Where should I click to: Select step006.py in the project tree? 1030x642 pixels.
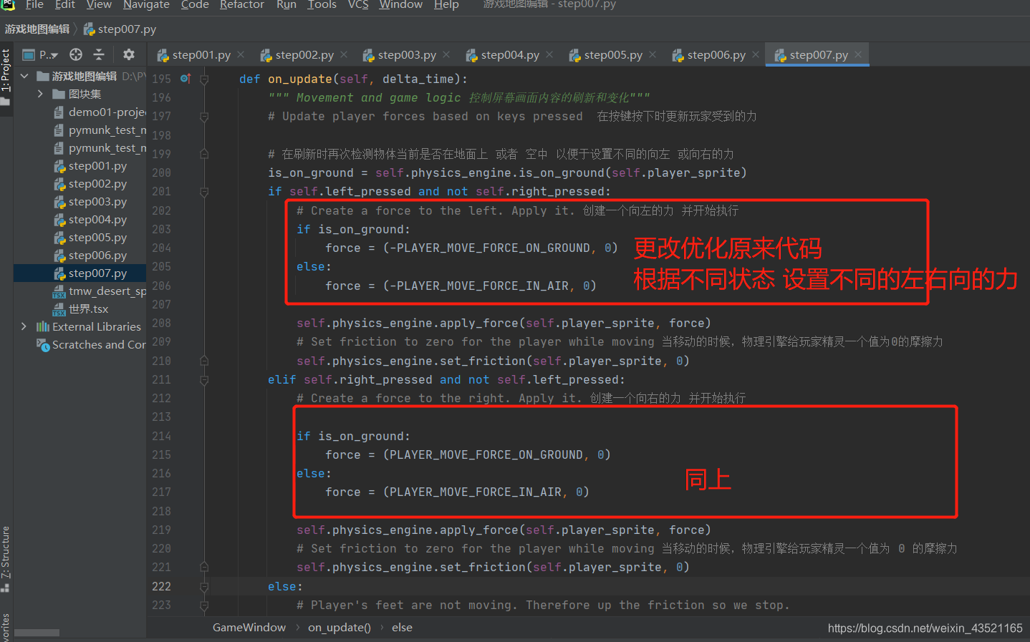tap(97, 256)
